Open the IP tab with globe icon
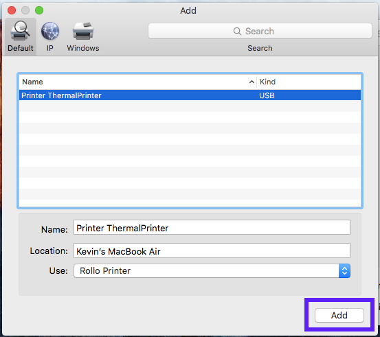 tap(50, 36)
